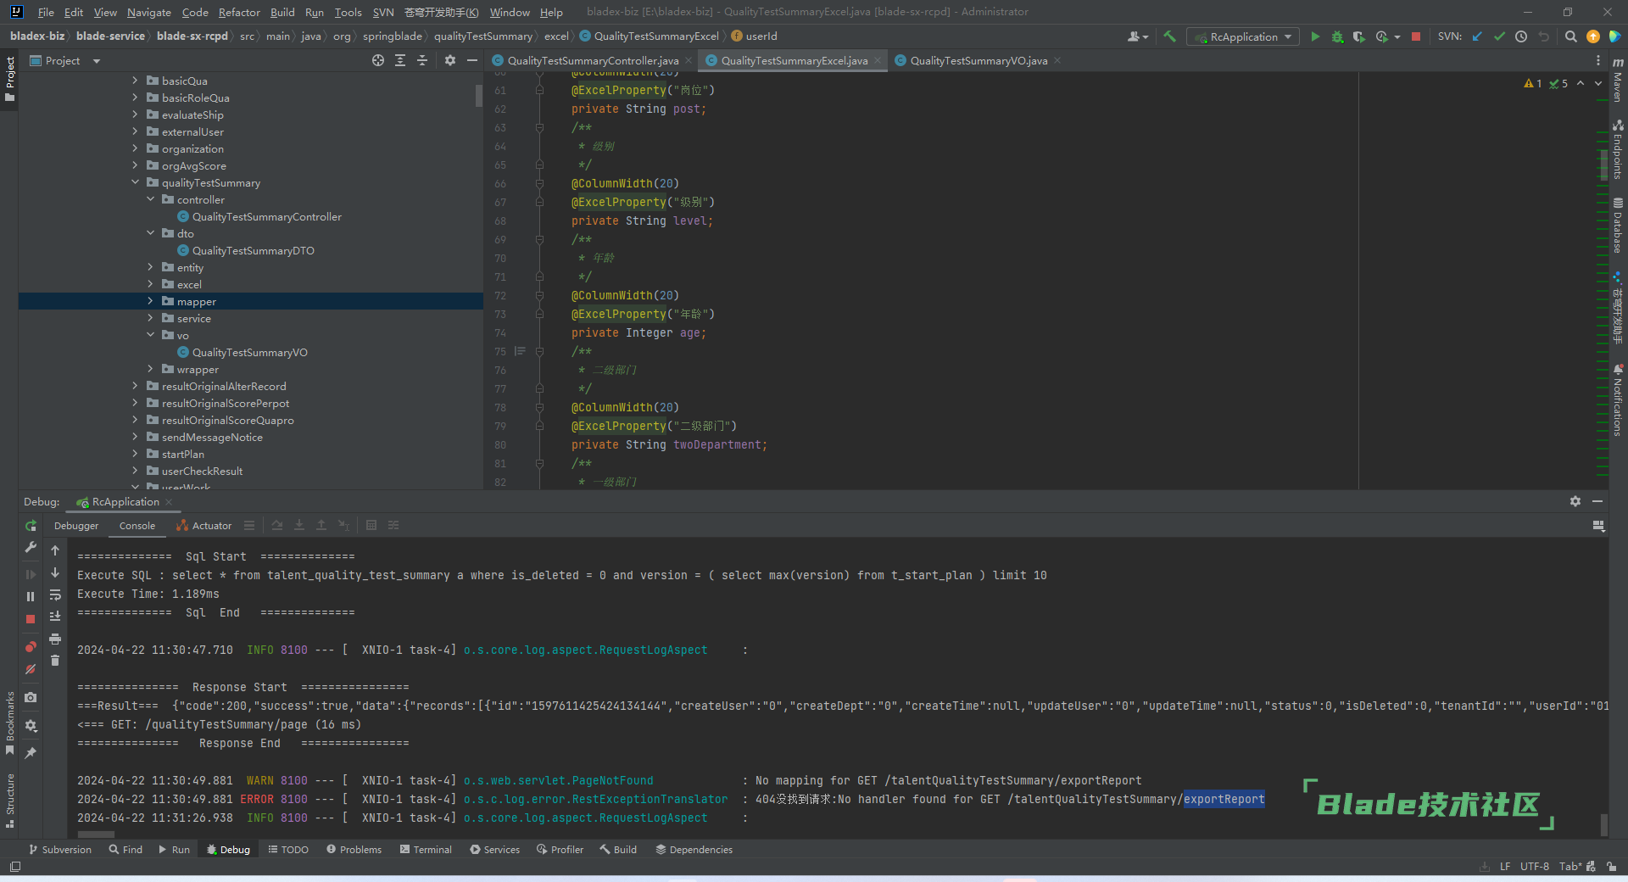Open Search Everywhere magnifier icon
The image size is (1628, 882).
point(1570,36)
